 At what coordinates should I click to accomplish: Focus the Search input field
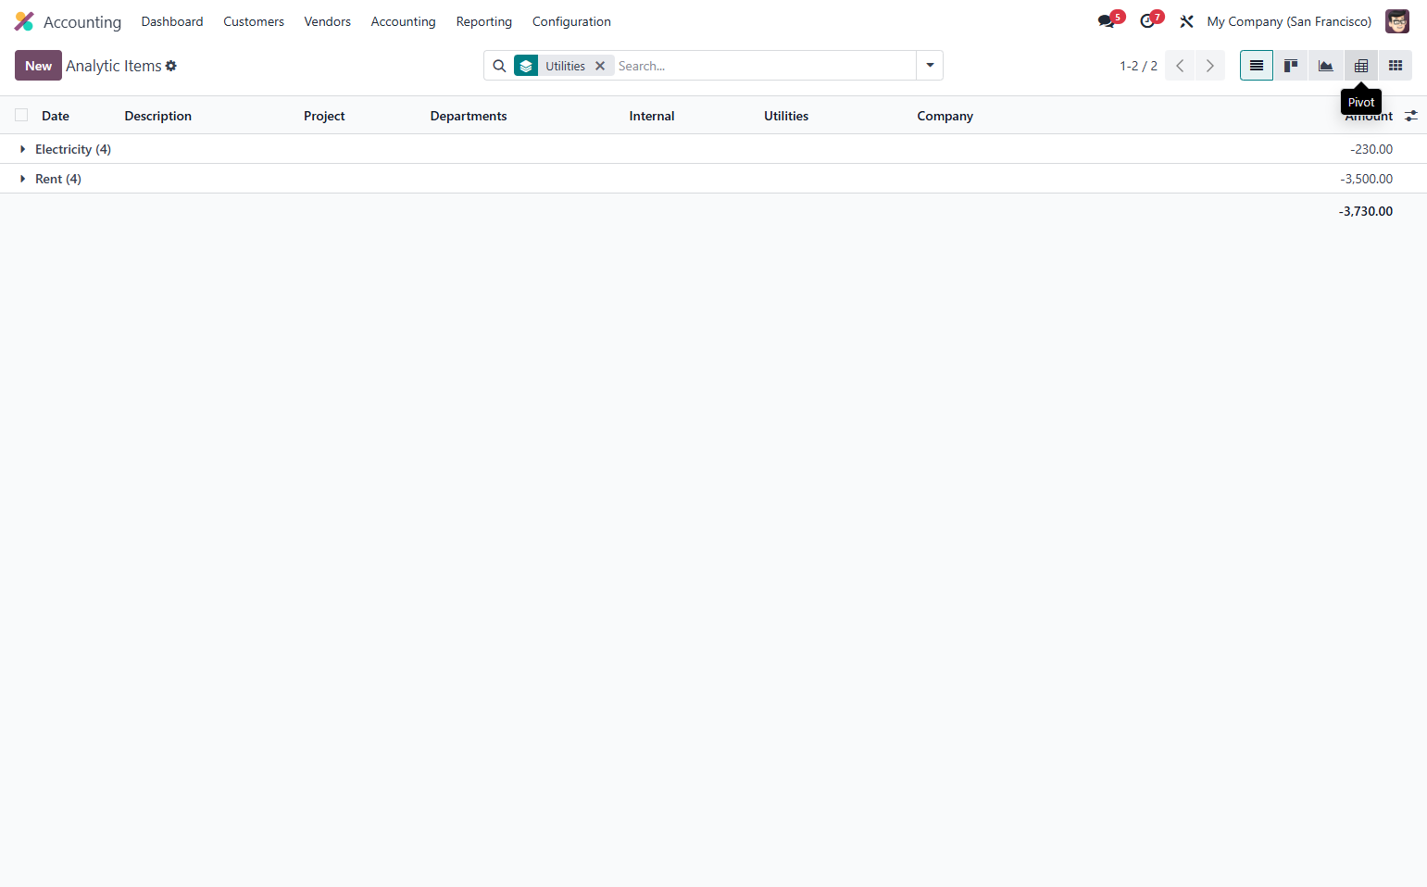pyautogui.click(x=764, y=66)
